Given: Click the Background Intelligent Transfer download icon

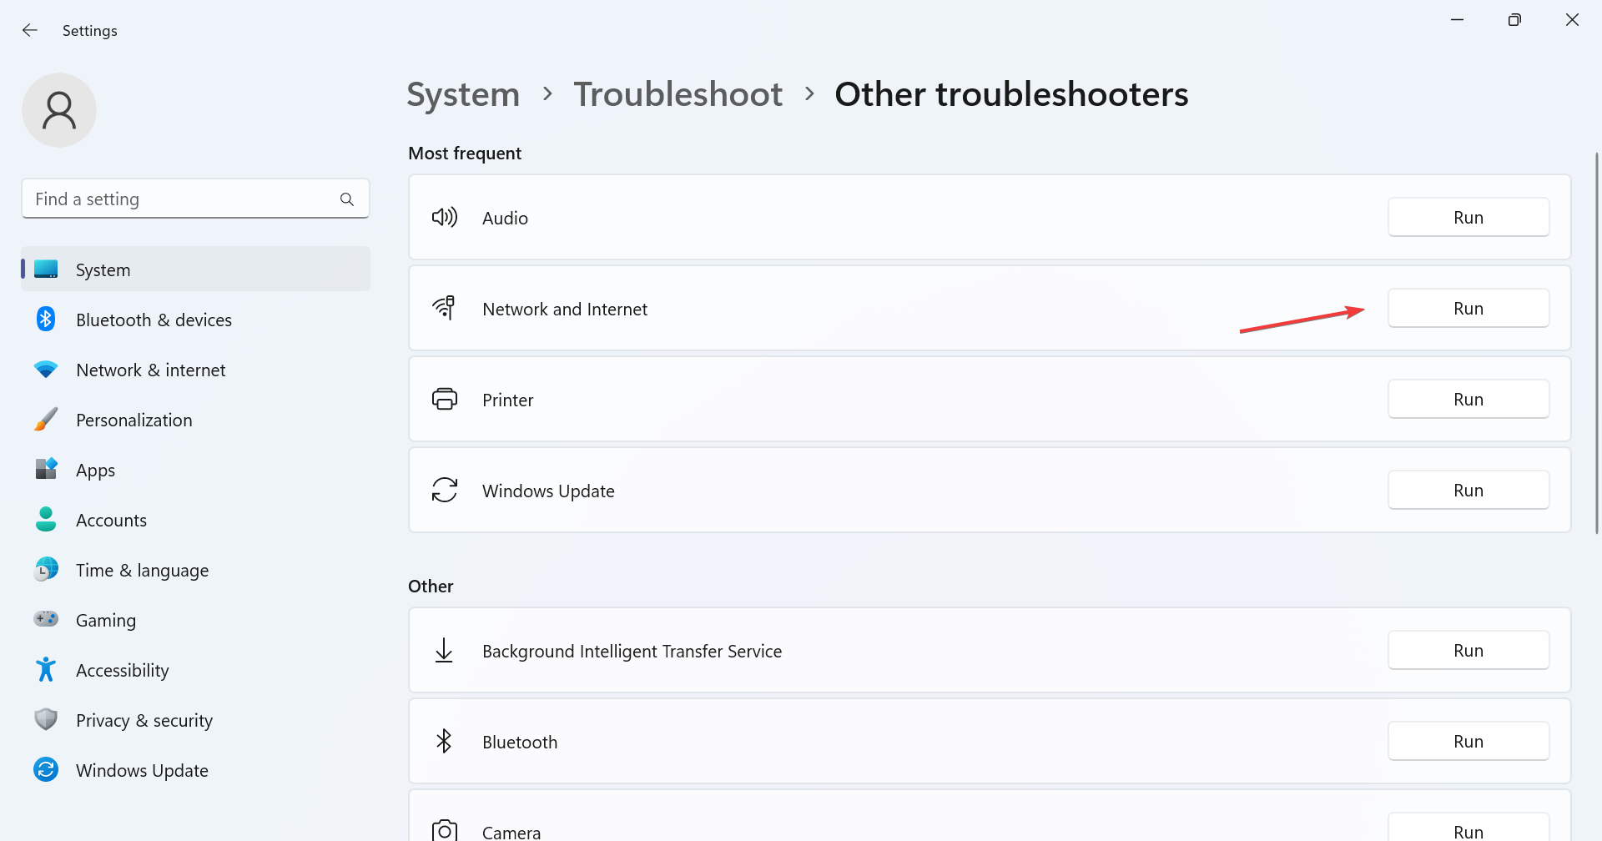Looking at the screenshot, I should (445, 651).
